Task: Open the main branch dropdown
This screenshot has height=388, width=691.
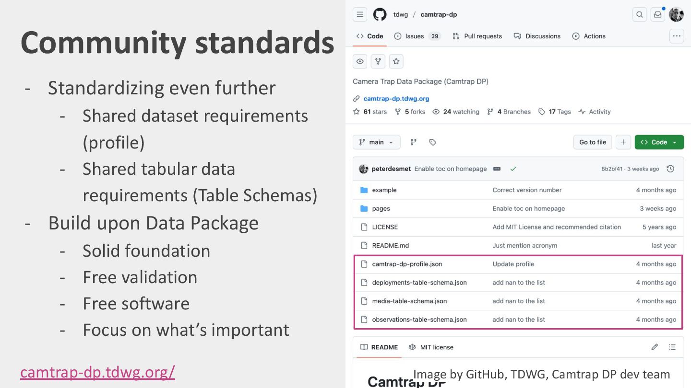Action: click(376, 142)
